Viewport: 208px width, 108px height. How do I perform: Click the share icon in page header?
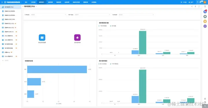point(192,6)
